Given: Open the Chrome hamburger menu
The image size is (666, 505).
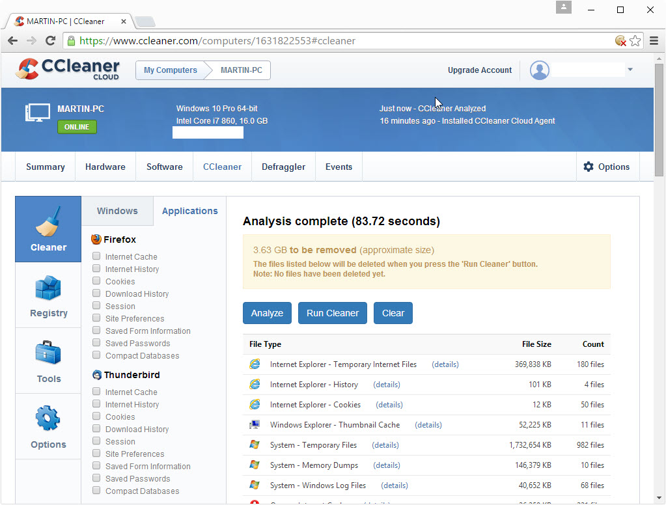Looking at the screenshot, I should [x=654, y=41].
